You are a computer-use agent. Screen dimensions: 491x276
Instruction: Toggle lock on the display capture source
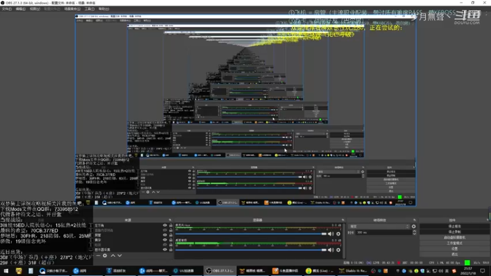pyautogui.click(x=171, y=250)
